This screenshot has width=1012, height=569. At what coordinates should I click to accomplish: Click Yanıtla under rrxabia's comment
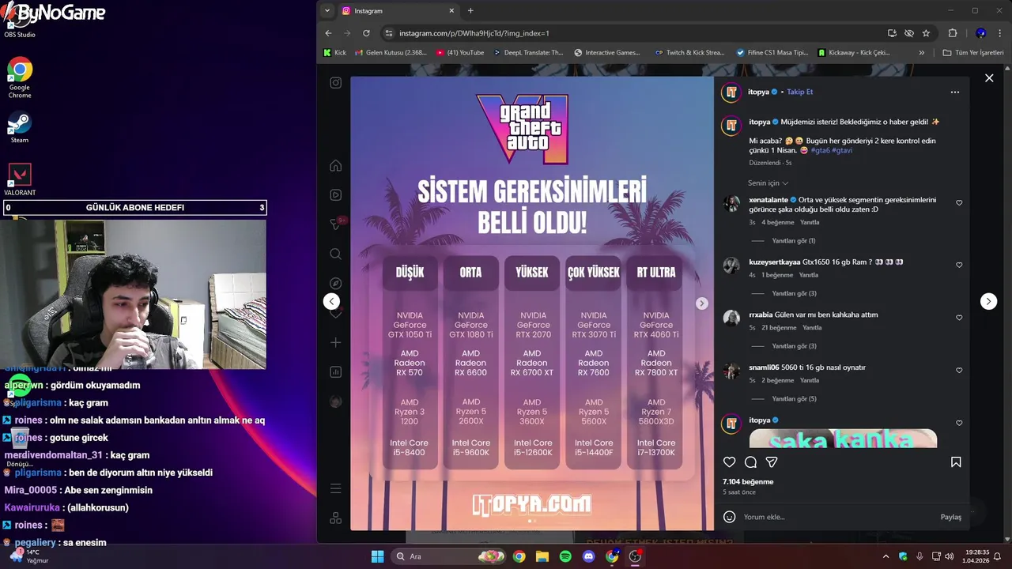(x=812, y=328)
